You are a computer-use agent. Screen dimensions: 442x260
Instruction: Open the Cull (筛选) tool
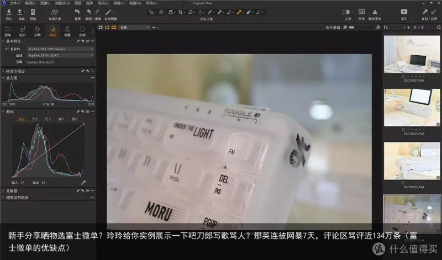pyautogui.click(x=33, y=12)
